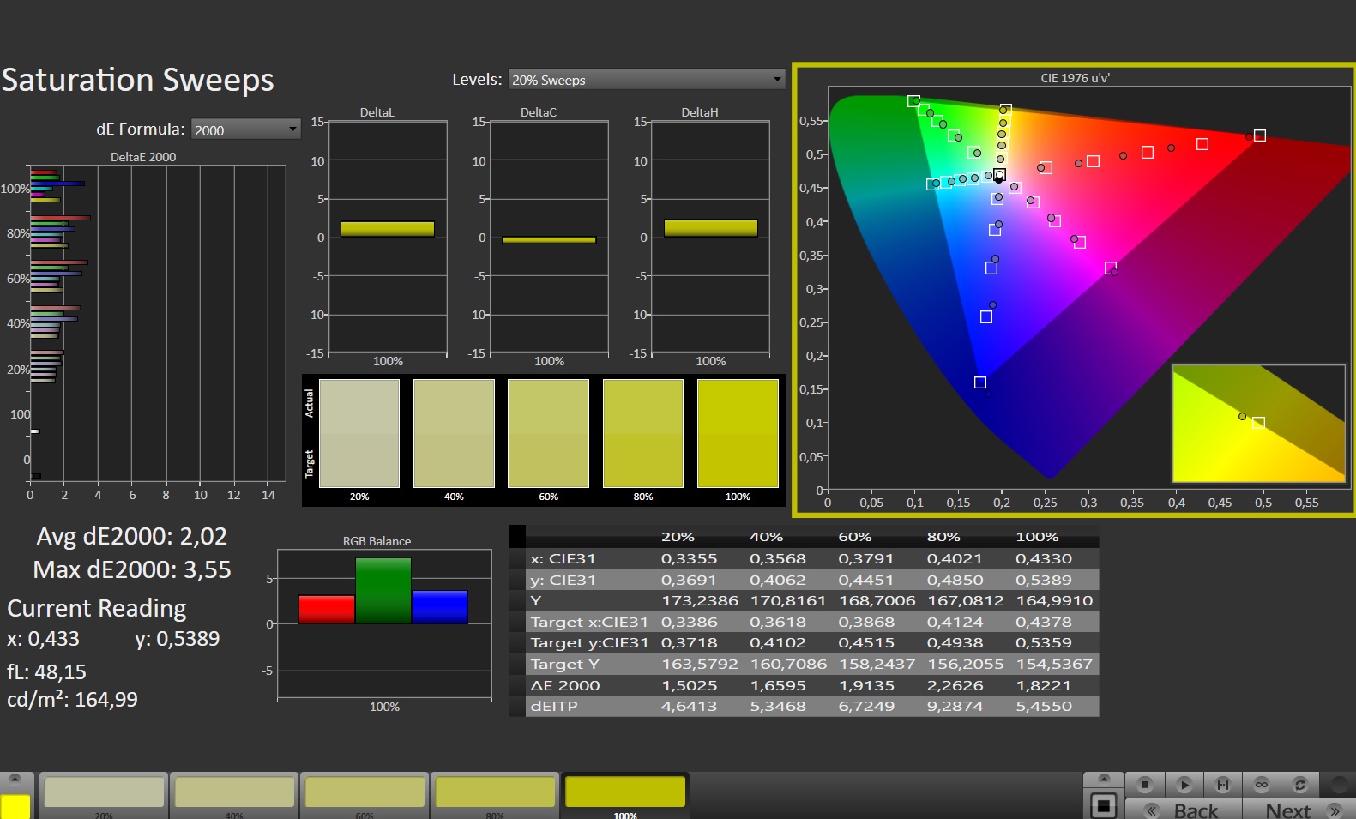1356x819 pixels.
Task: Click the 100% actual/target comparison patch
Action: pyautogui.click(x=738, y=434)
